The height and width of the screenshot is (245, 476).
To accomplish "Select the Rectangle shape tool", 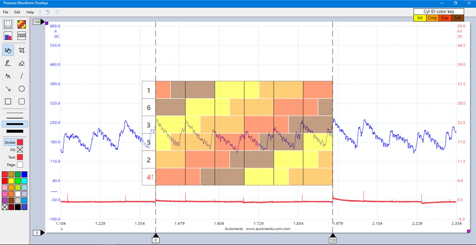I will 7,101.
